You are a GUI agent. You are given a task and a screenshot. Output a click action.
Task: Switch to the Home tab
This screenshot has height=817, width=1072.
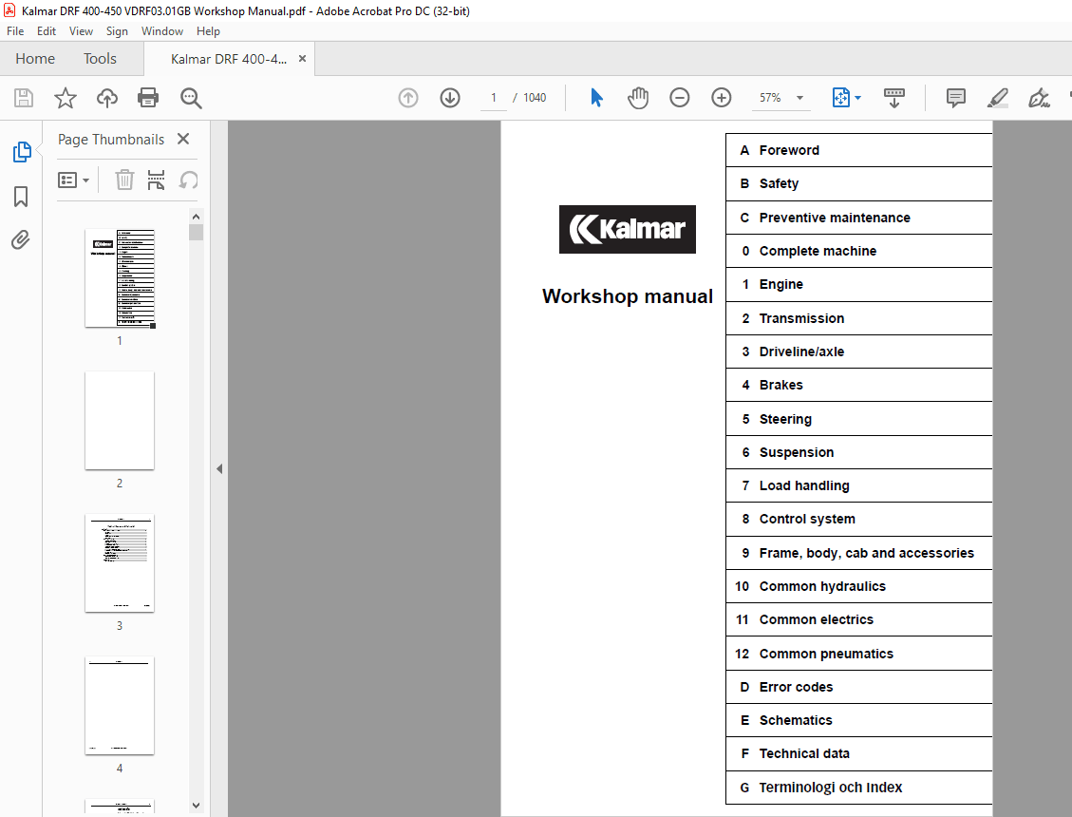coord(35,58)
